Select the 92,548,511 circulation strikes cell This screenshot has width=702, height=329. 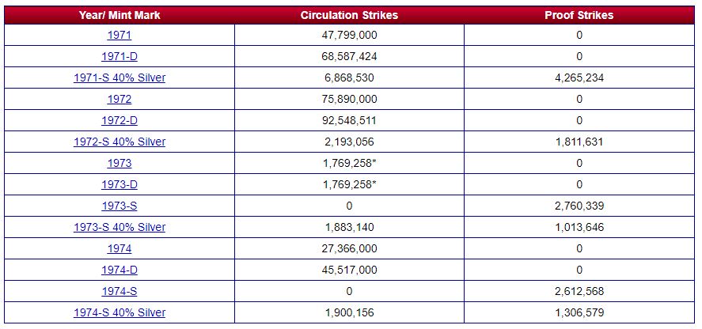point(349,120)
